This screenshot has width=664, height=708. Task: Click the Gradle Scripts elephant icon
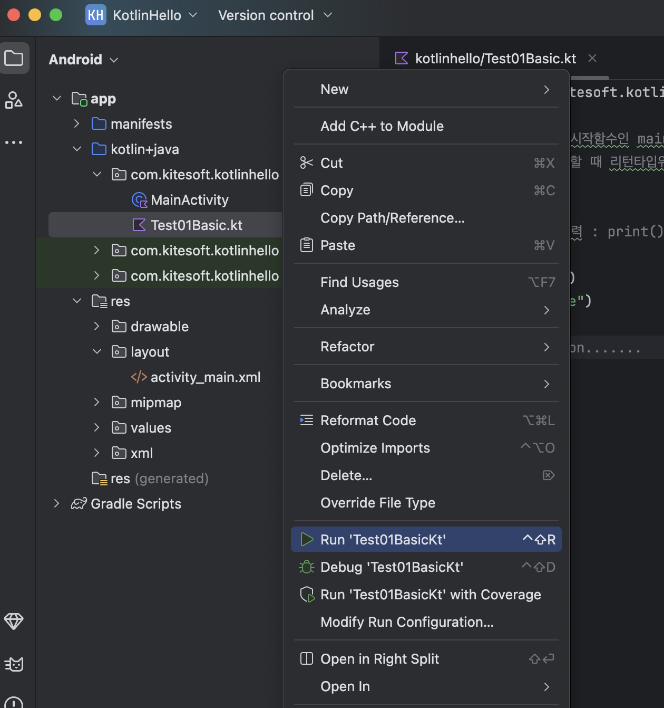point(79,504)
